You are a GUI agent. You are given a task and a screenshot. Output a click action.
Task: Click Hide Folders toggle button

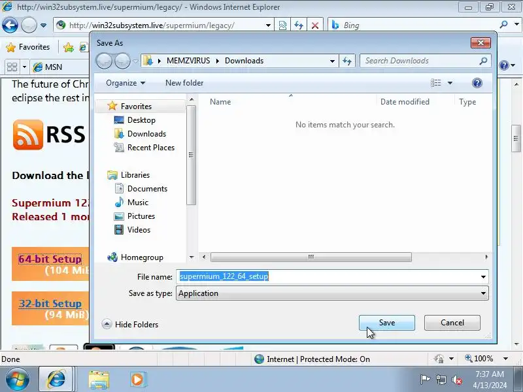(130, 324)
